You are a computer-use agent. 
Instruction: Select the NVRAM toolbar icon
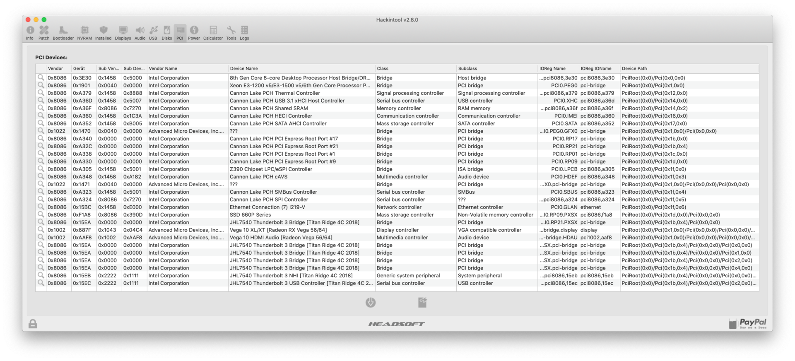tap(84, 33)
